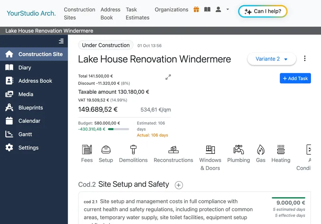Click the + Add Task button

coord(295,78)
